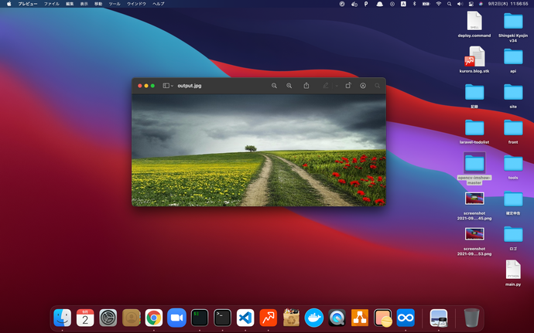Open Docker from the dock
Image resolution: width=534 pixels, height=333 pixels.
(314, 317)
